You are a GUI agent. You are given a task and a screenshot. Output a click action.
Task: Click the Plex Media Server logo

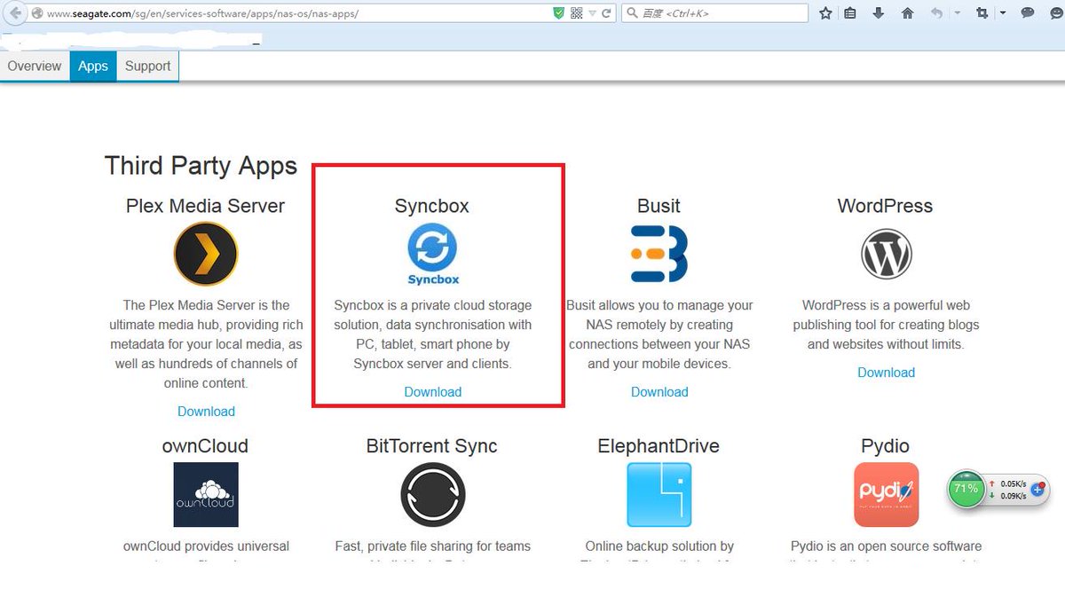(x=206, y=254)
